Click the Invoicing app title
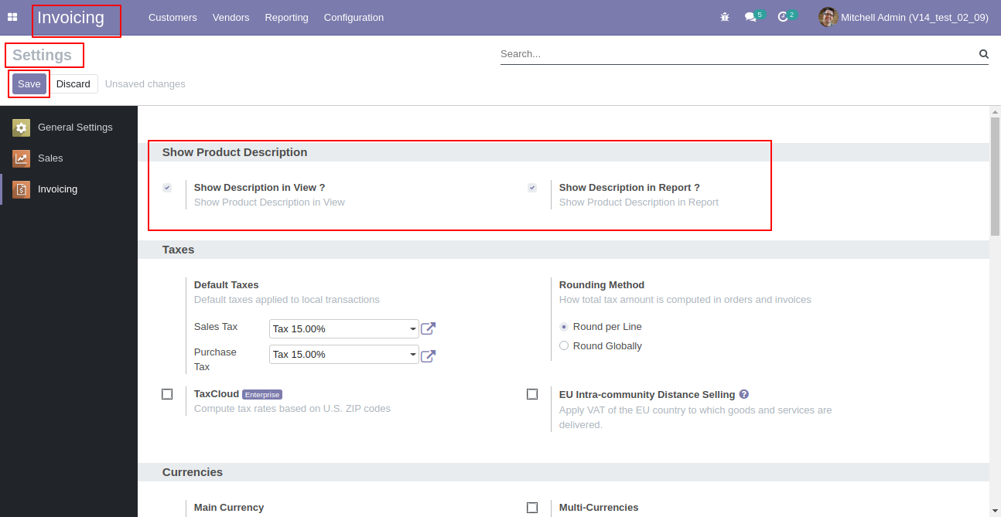 (x=70, y=18)
